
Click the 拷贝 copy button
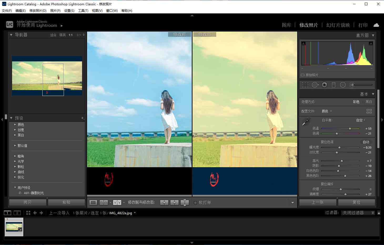tap(28, 202)
